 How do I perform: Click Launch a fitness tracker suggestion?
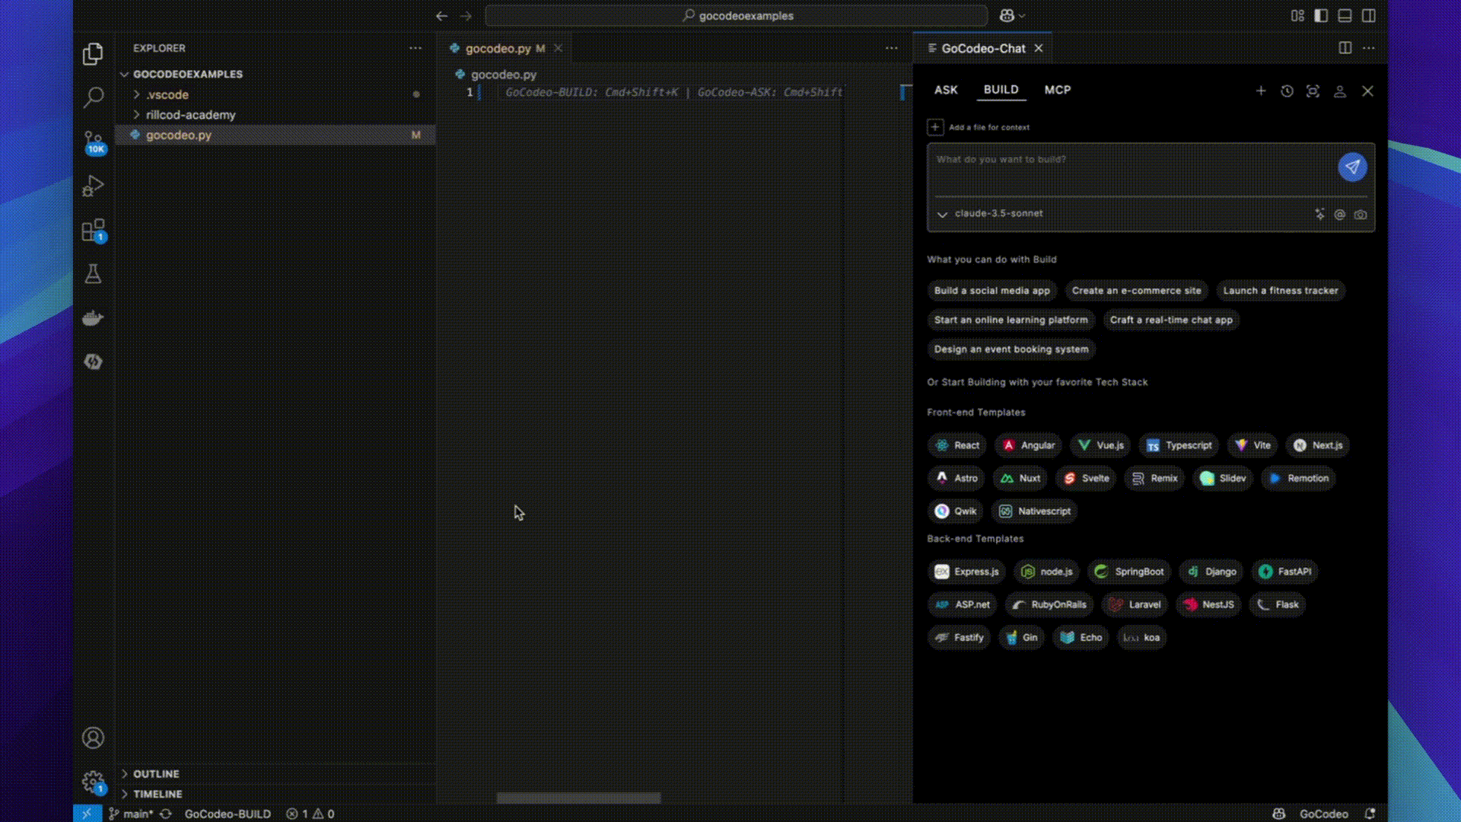pyautogui.click(x=1280, y=291)
